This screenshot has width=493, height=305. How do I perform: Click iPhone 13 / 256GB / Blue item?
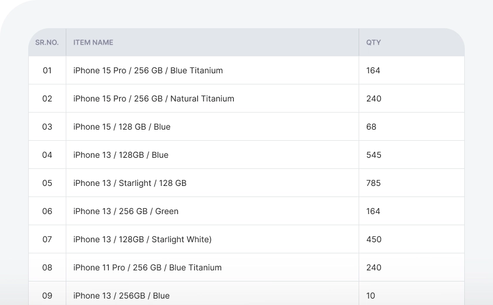coord(121,296)
